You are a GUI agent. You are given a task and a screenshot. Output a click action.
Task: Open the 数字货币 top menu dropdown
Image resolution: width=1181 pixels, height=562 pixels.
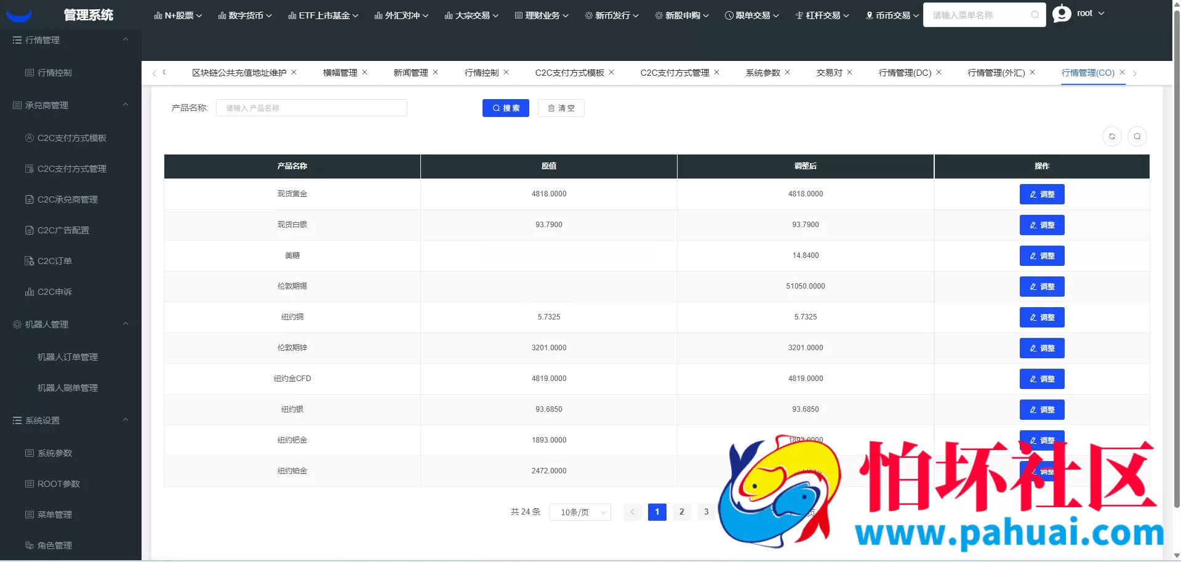245,15
